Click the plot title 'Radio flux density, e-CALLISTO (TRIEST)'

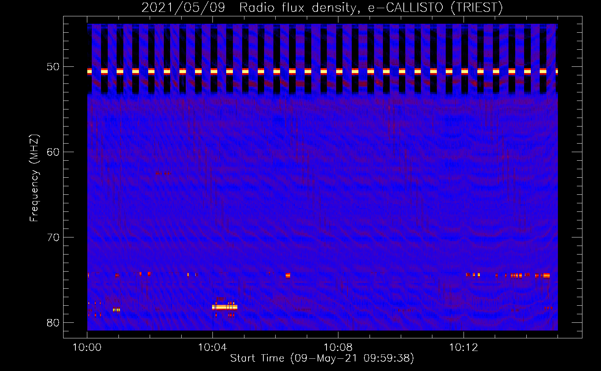371,8
